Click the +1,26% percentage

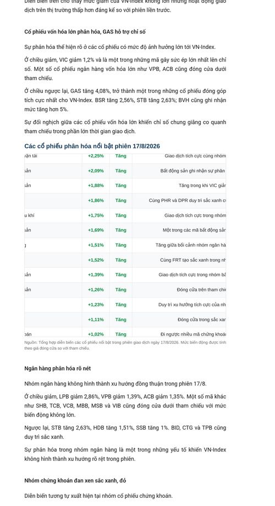(96, 289)
